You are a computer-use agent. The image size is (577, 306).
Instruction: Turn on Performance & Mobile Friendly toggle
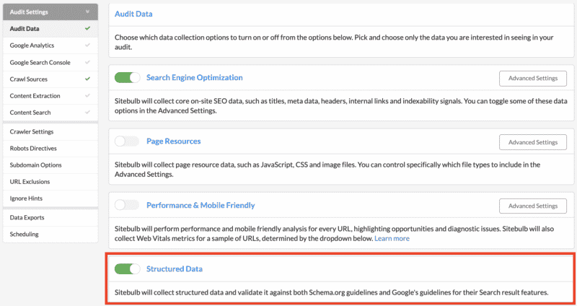pos(127,206)
